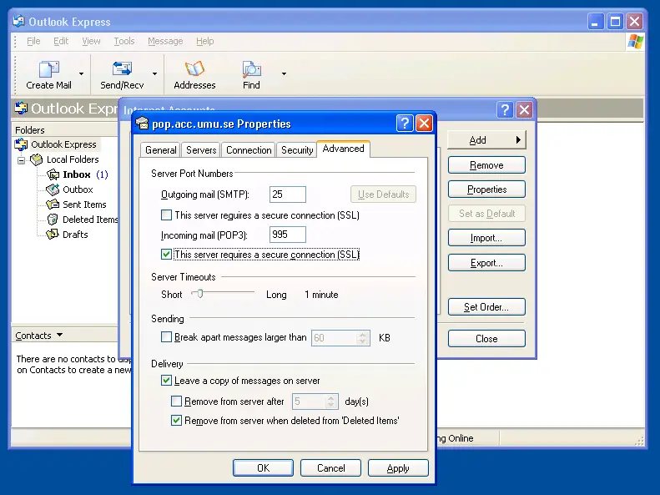This screenshot has height=495, width=660.
Task: Check Remove from server after days
Action: (176, 402)
